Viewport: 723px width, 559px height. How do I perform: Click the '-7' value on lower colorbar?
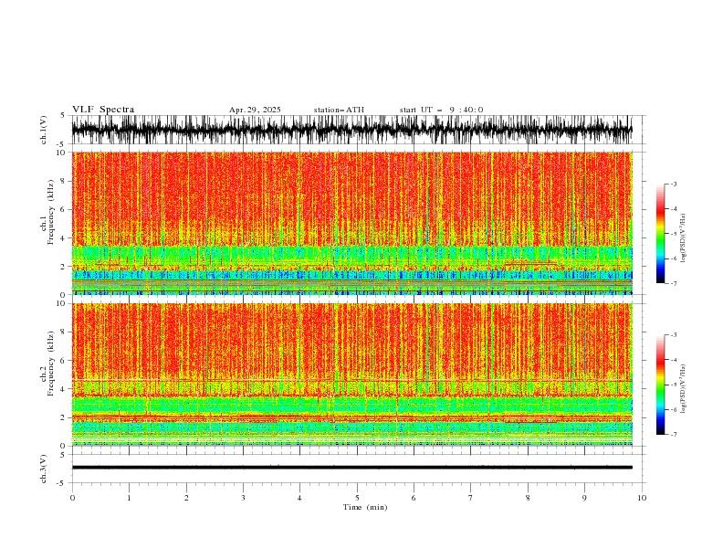point(673,435)
